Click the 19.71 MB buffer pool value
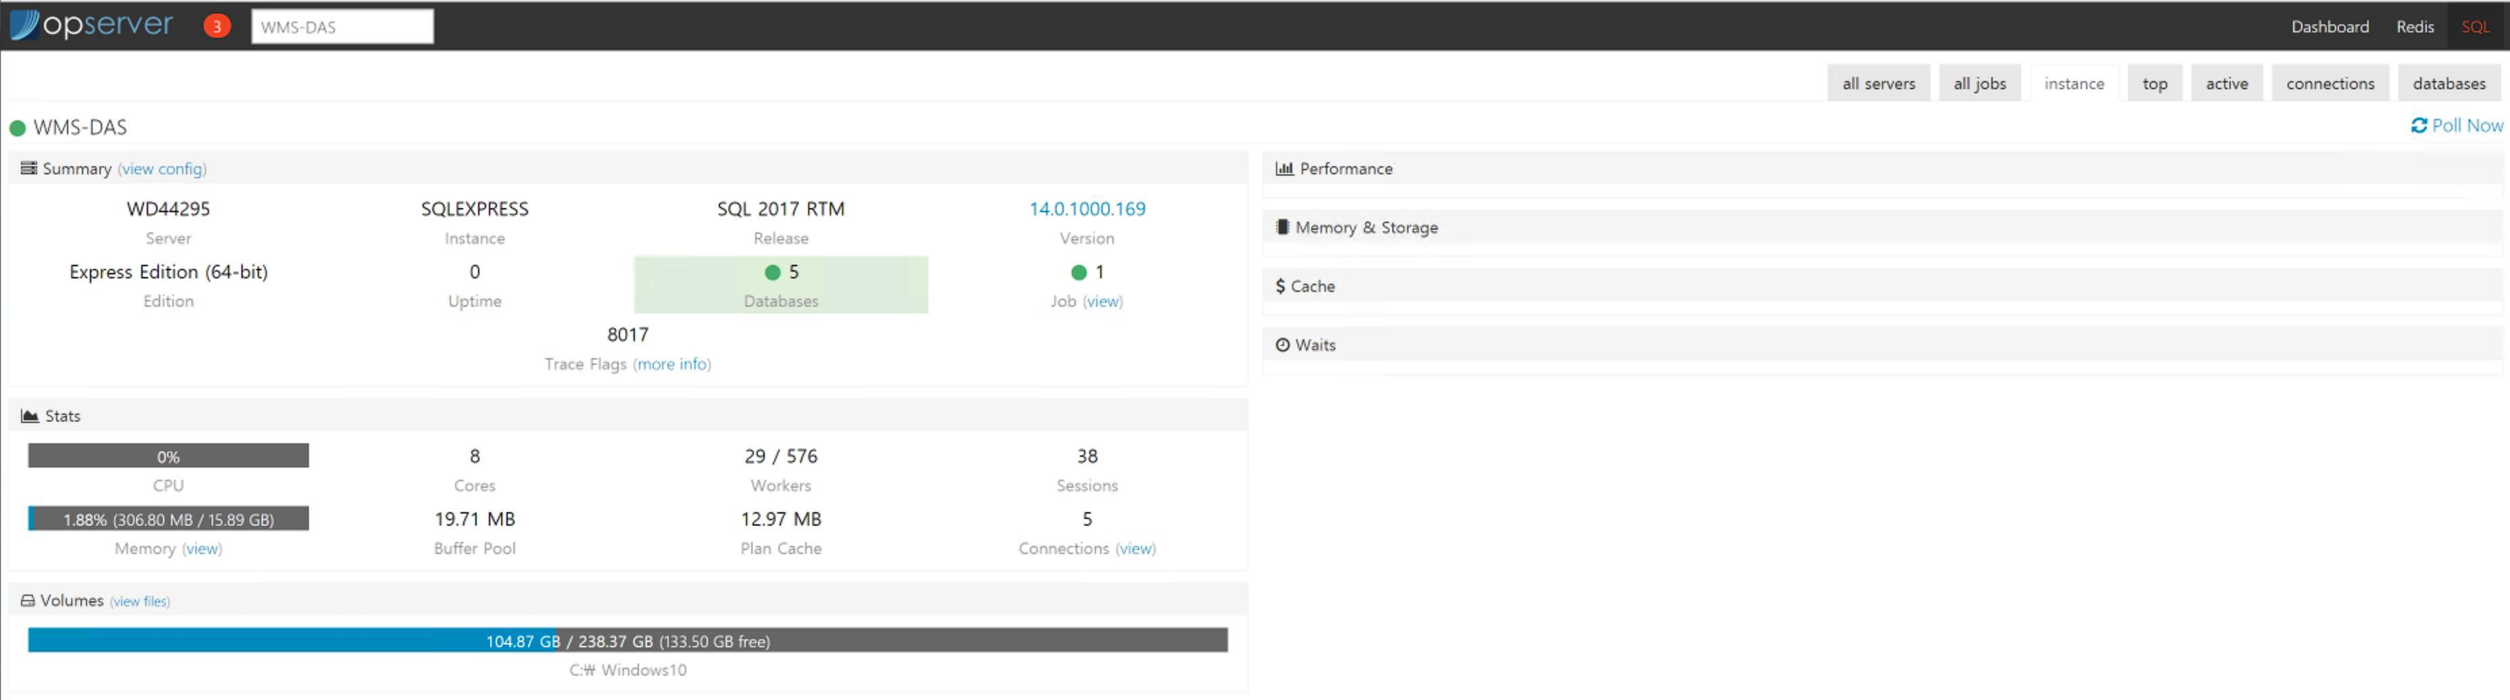 click(475, 520)
